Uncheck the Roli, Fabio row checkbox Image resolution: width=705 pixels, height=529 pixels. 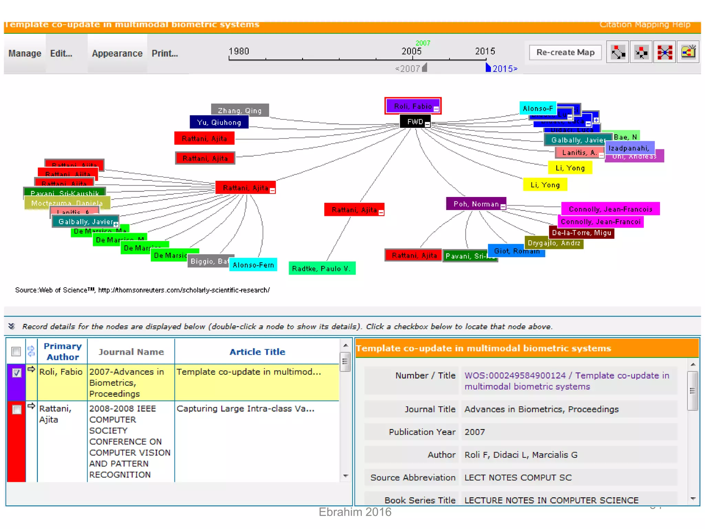pos(17,373)
